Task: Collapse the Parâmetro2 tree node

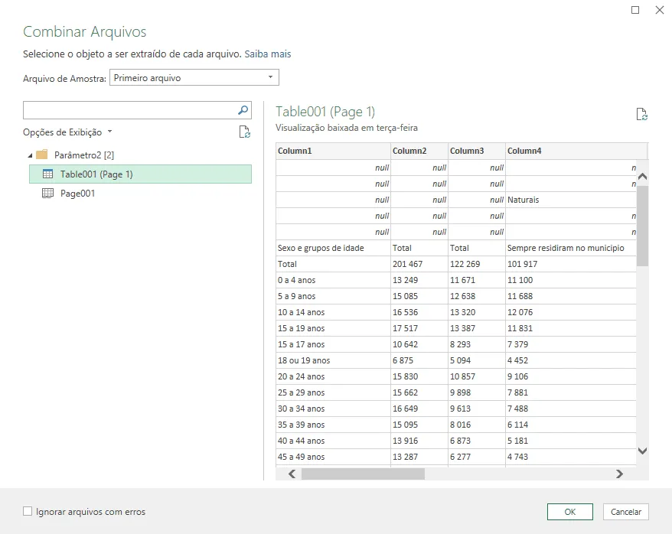Action: tap(30, 155)
